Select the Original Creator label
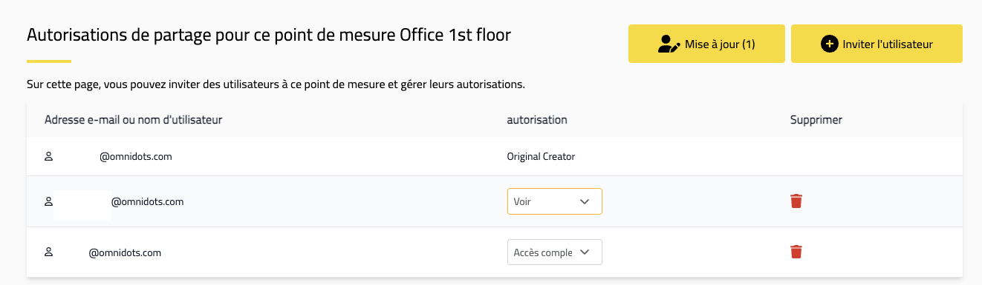Image resolution: width=982 pixels, height=285 pixels. tap(541, 157)
